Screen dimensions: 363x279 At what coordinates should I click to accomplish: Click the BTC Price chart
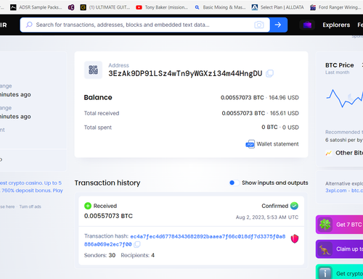coord(345,98)
